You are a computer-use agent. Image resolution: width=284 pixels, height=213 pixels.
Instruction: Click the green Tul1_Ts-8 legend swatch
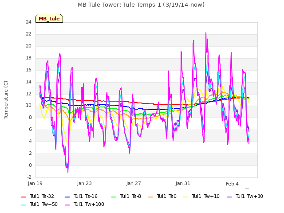[x=114, y=197]
